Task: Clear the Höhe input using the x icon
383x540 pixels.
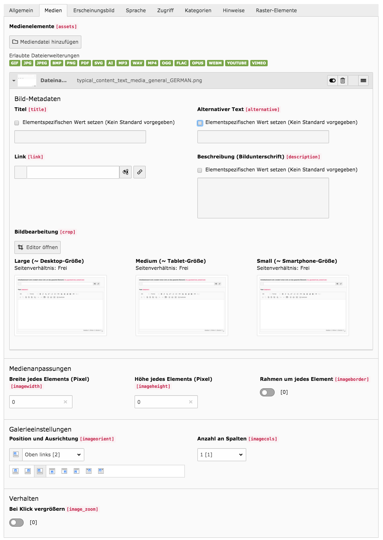Action: (191, 402)
